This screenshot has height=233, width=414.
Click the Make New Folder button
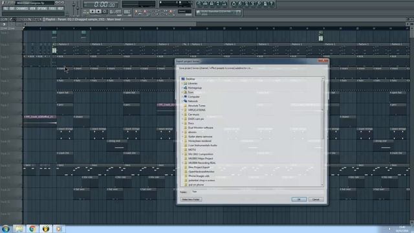[x=191, y=199]
